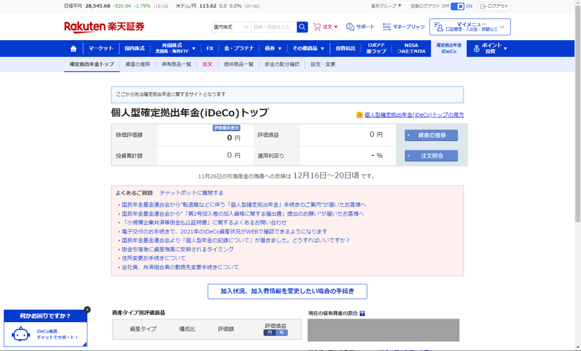Click the 資産タイプ column header

[x=143, y=329]
